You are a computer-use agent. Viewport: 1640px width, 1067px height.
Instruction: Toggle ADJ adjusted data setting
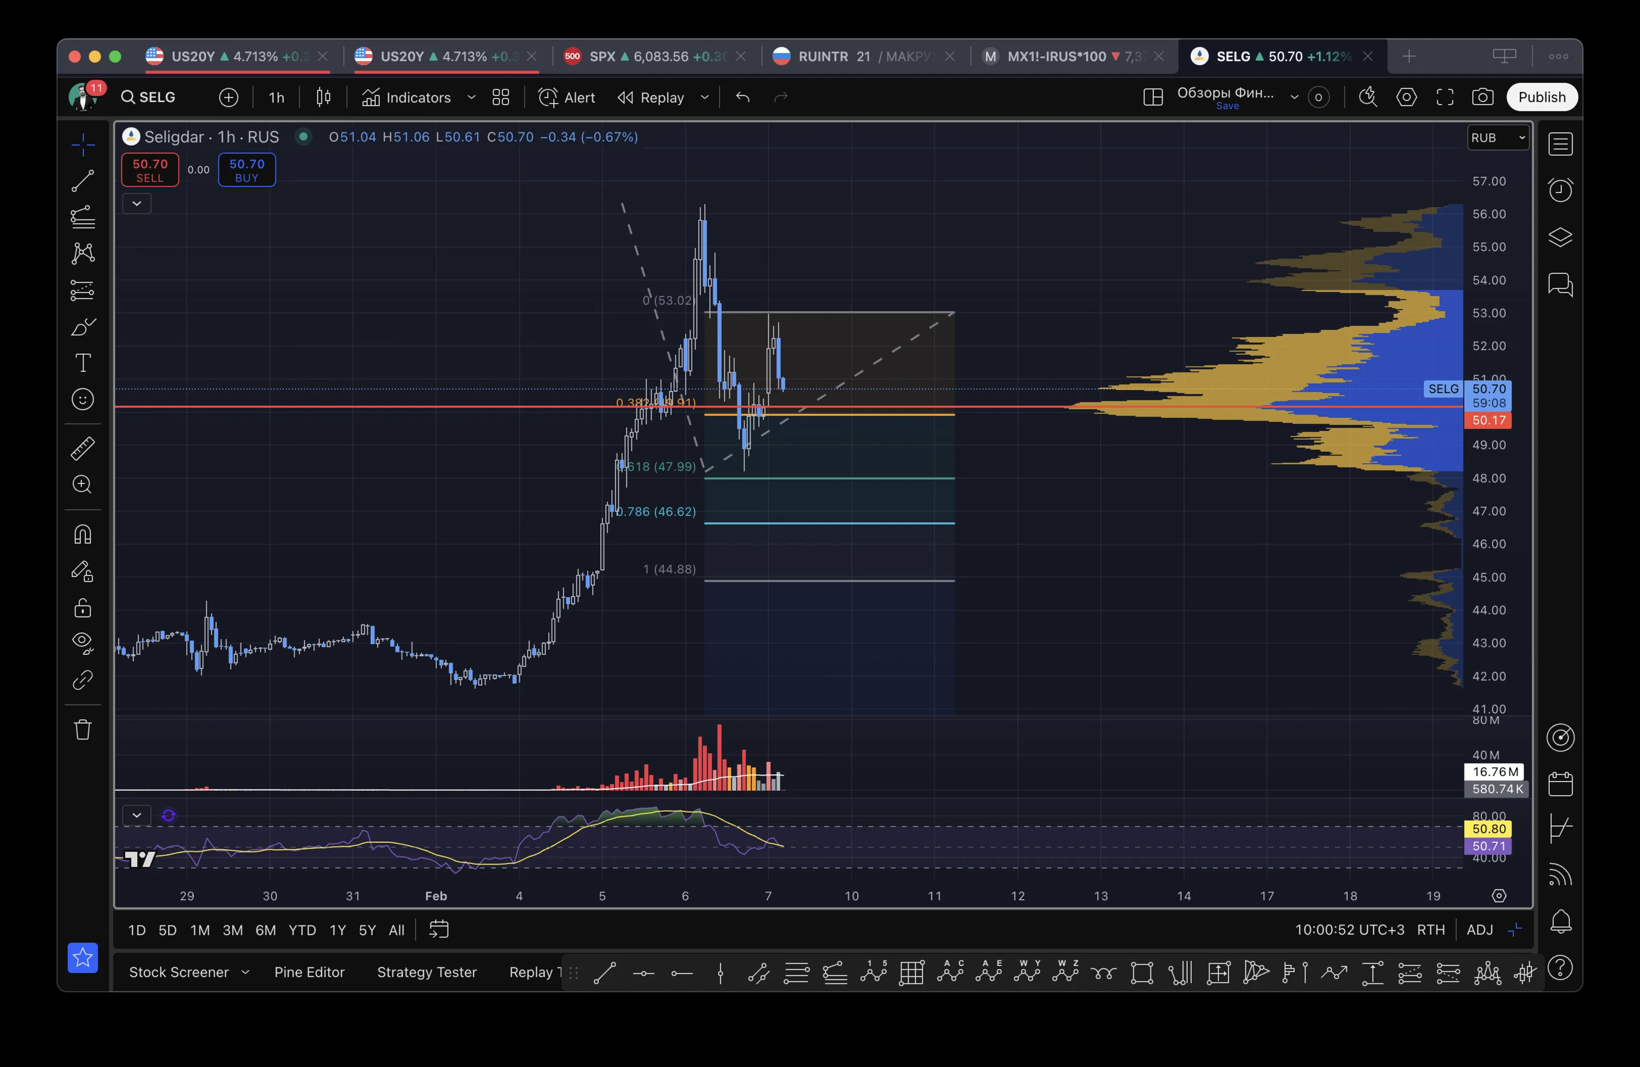[x=1479, y=930]
